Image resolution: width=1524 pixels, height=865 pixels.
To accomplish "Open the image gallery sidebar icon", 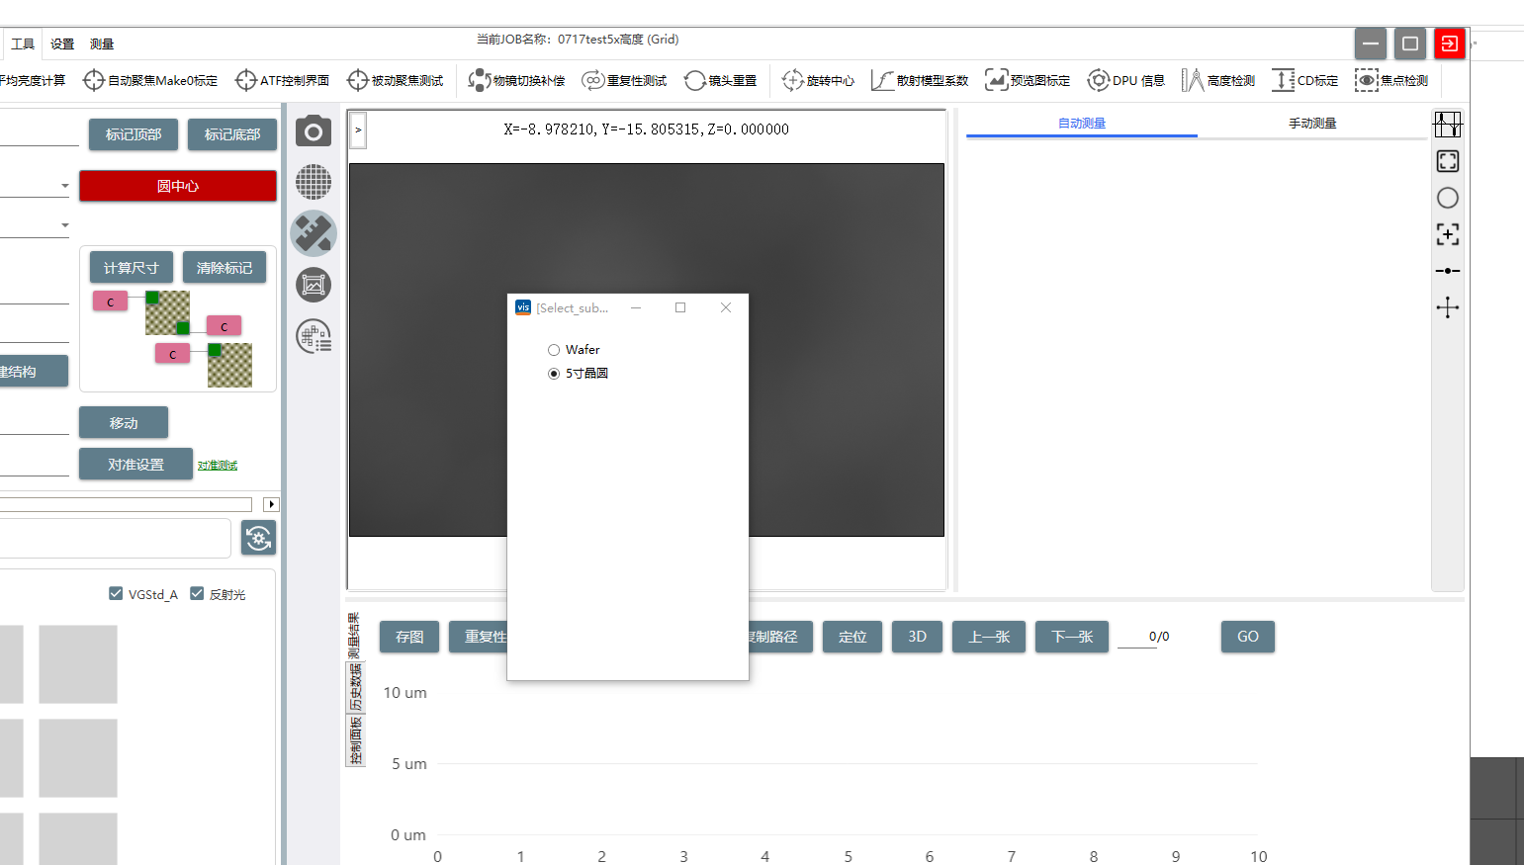I will click(x=314, y=285).
